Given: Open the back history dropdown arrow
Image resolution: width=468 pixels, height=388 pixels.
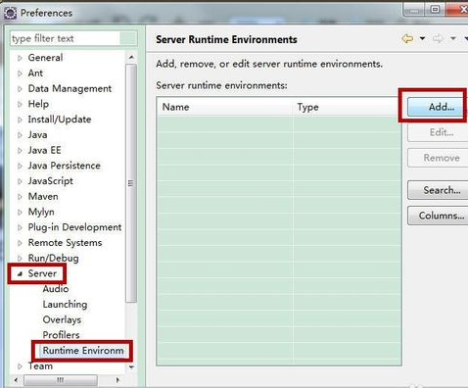Looking at the screenshot, I should coord(422,39).
